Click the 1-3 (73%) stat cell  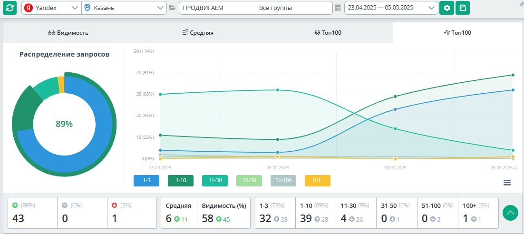(x=275, y=213)
